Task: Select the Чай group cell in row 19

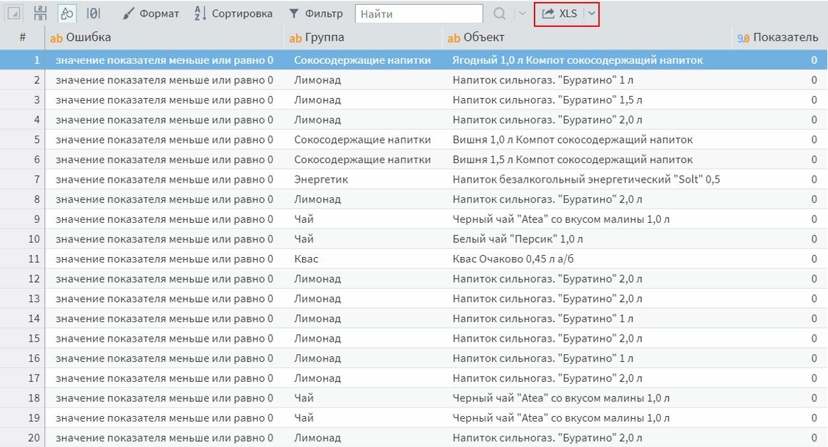Action: click(364, 418)
